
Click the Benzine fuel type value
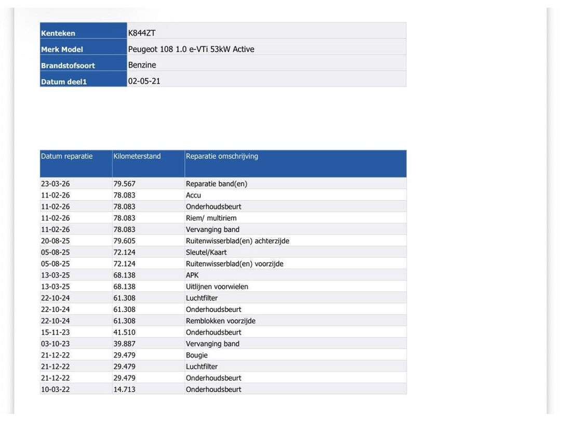point(142,65)
